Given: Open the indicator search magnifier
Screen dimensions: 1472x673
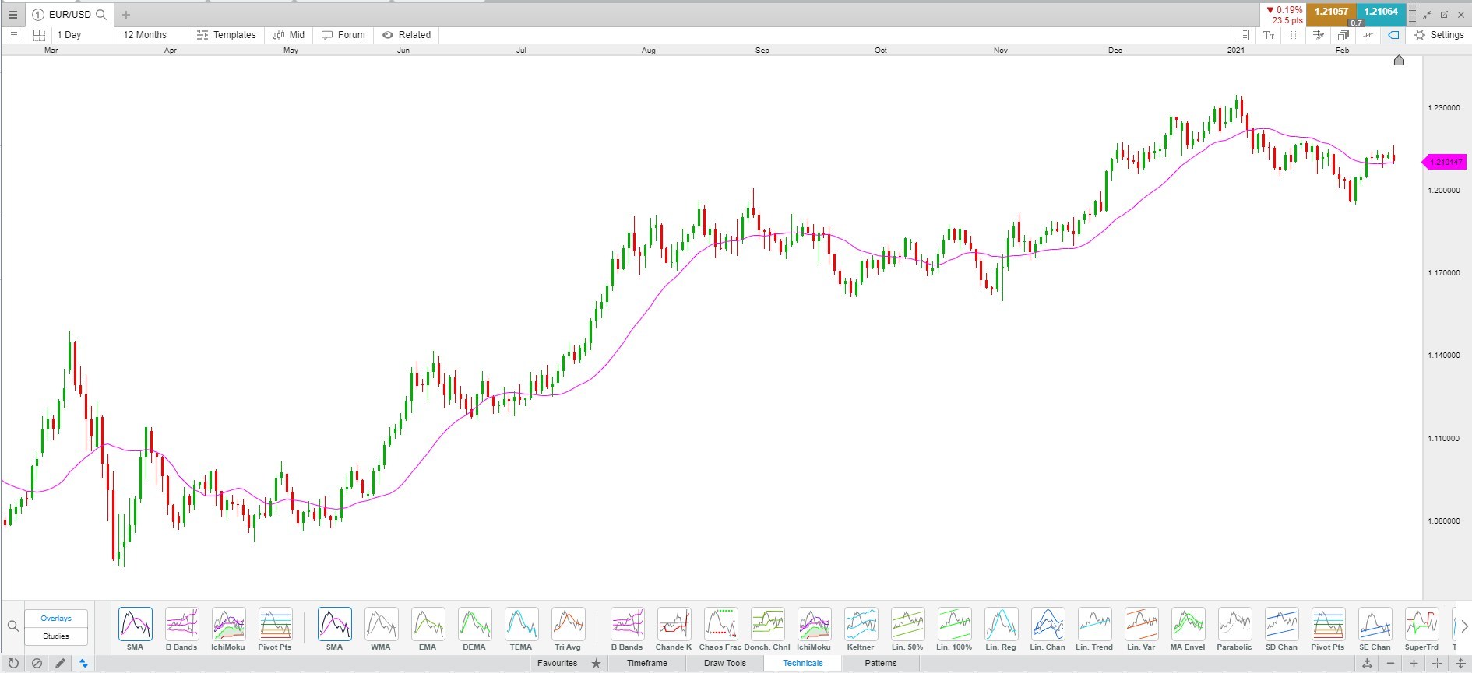Looking at the screenshot, I should click(12, 626).
